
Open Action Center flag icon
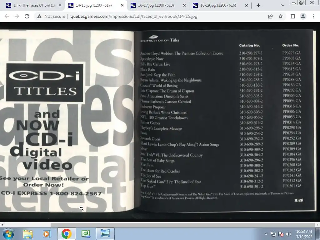(281, 234)
